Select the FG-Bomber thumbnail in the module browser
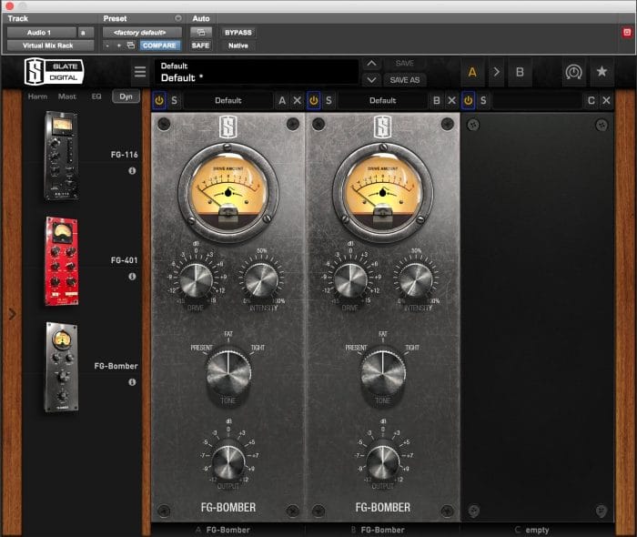Viewport: 637px width, 537px height. pos(61,367)
